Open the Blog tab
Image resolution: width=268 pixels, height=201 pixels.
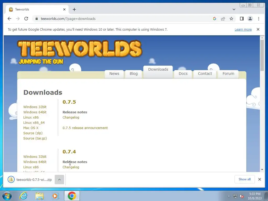tap(133, 74)
